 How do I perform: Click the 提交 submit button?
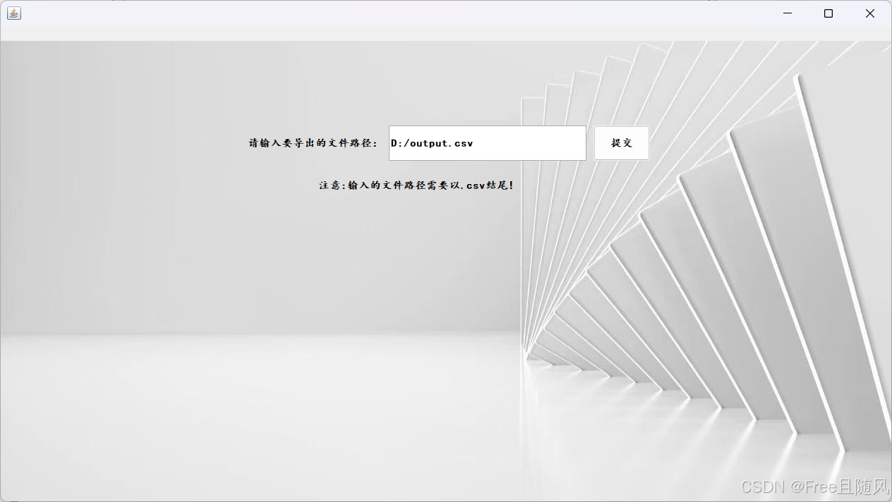(621, 143)
